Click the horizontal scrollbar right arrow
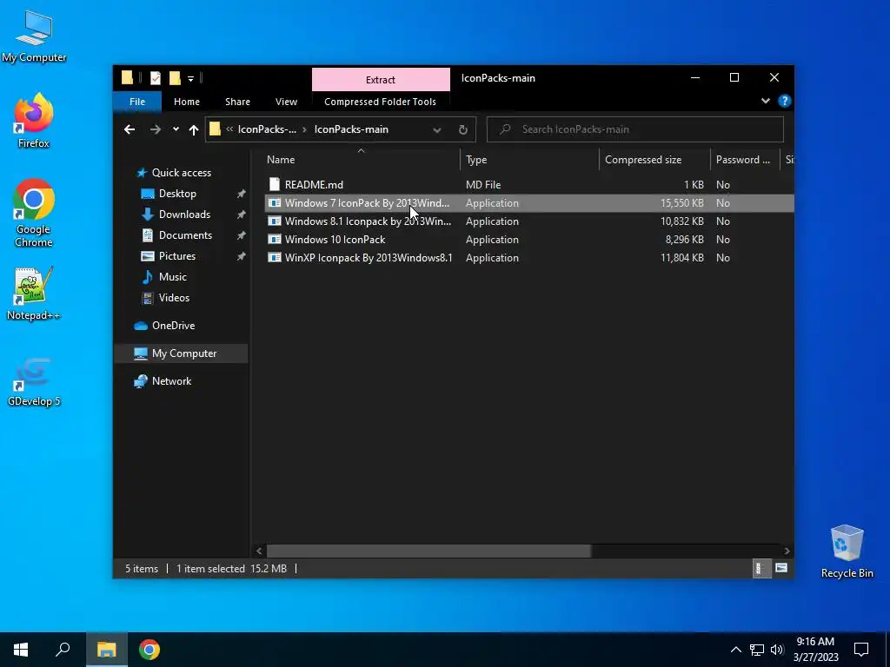 [x=787, y=551]
